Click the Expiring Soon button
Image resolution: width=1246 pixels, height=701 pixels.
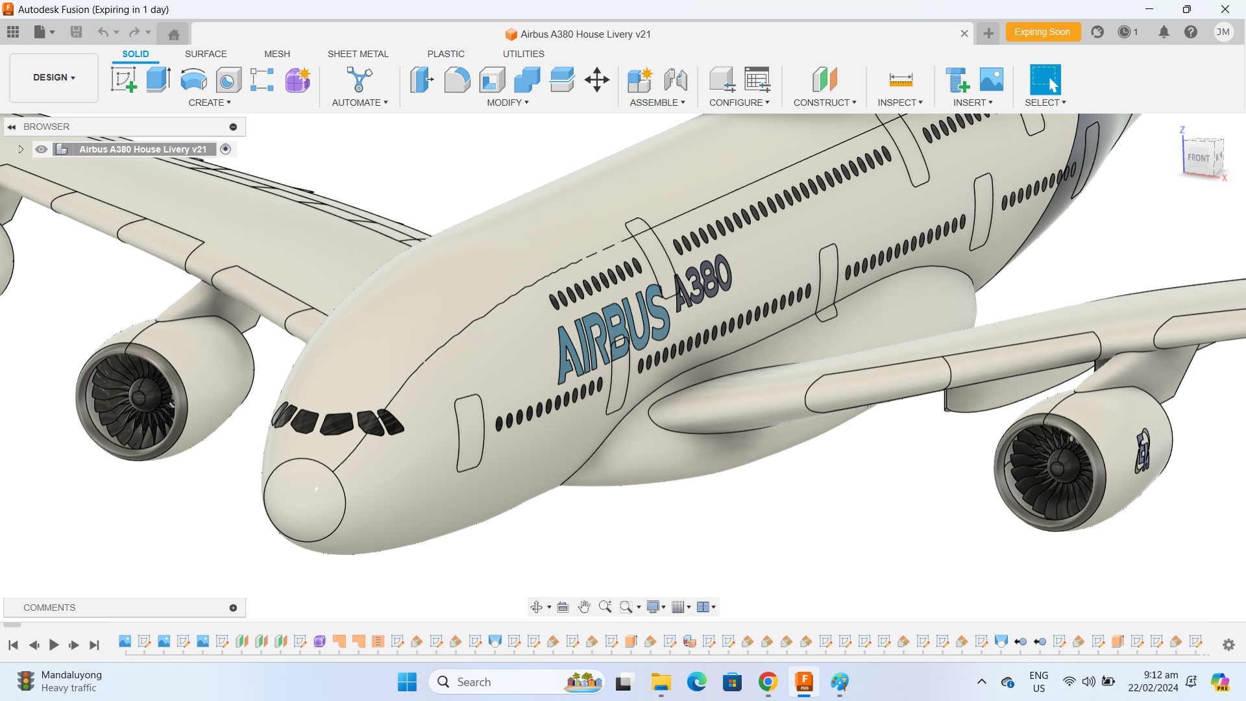(x=1043, y=31)
